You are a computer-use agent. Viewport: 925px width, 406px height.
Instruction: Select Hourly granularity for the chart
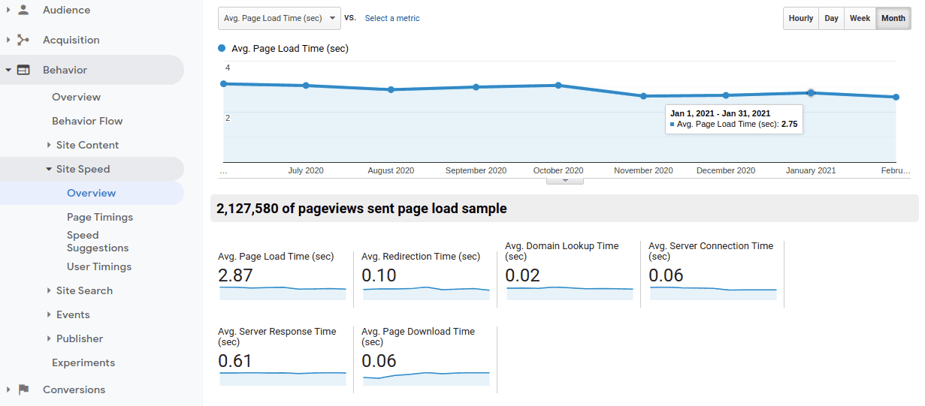pos(800,19)
